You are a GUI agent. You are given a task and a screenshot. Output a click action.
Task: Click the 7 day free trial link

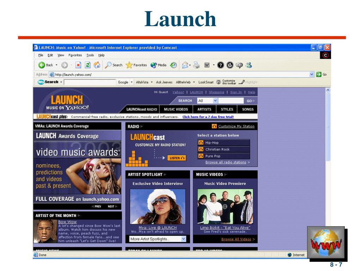click(208, 117)
